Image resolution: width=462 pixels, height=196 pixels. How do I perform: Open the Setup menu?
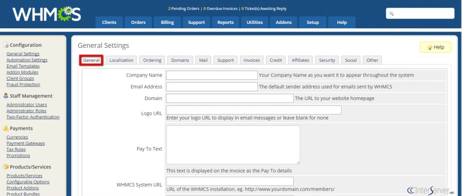tap(313, 23)
